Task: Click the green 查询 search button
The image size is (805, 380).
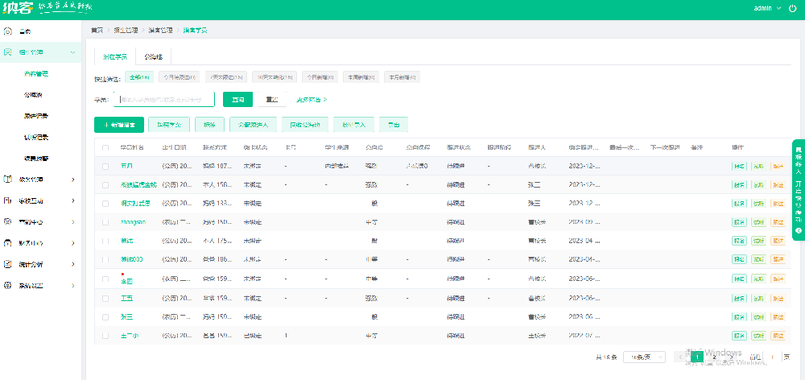Action: pyautogui.click(x=237, y=100)
